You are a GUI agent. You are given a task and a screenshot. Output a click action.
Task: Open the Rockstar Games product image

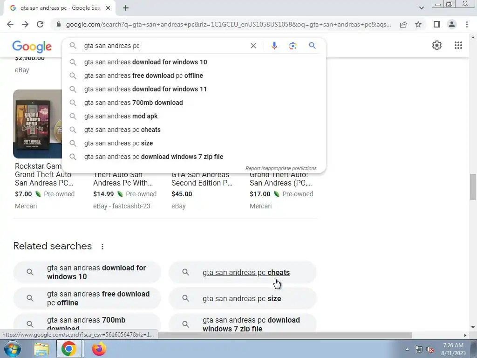(38, 124)
